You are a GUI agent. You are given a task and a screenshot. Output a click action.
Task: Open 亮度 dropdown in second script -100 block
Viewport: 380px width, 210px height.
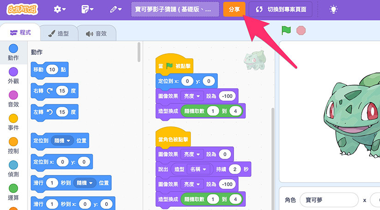tap(192, 184)
